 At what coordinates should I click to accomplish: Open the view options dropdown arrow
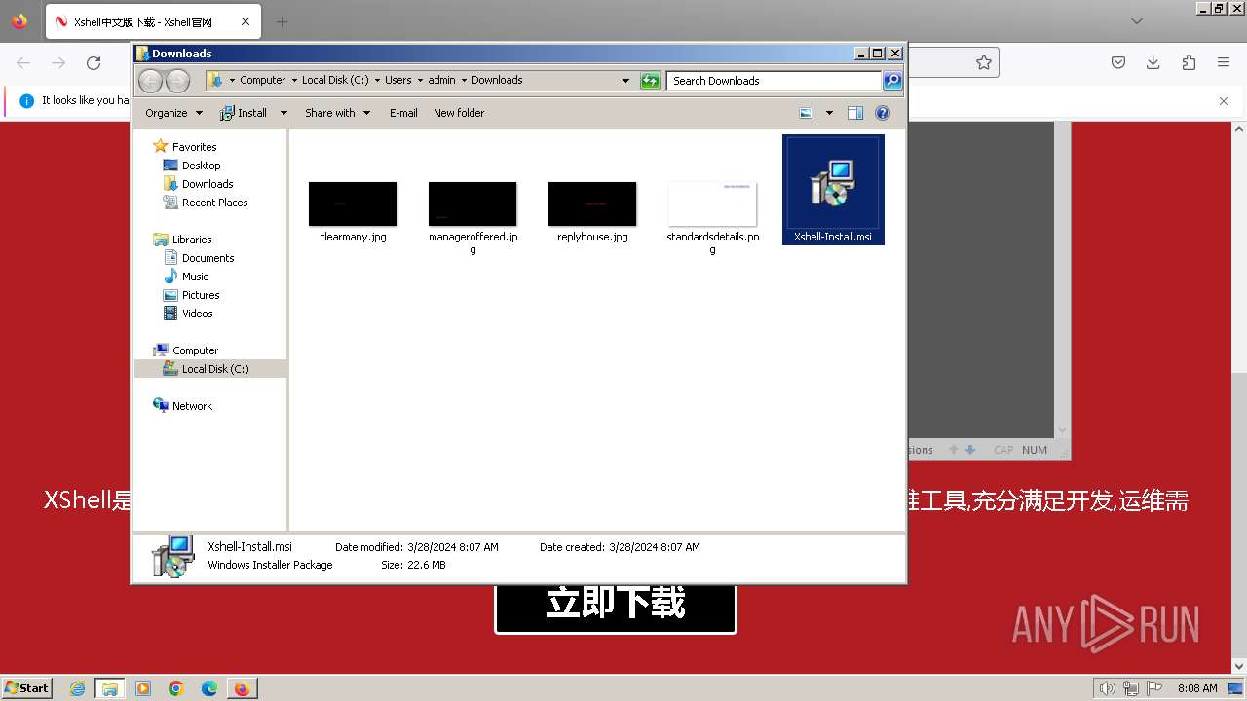829,113
